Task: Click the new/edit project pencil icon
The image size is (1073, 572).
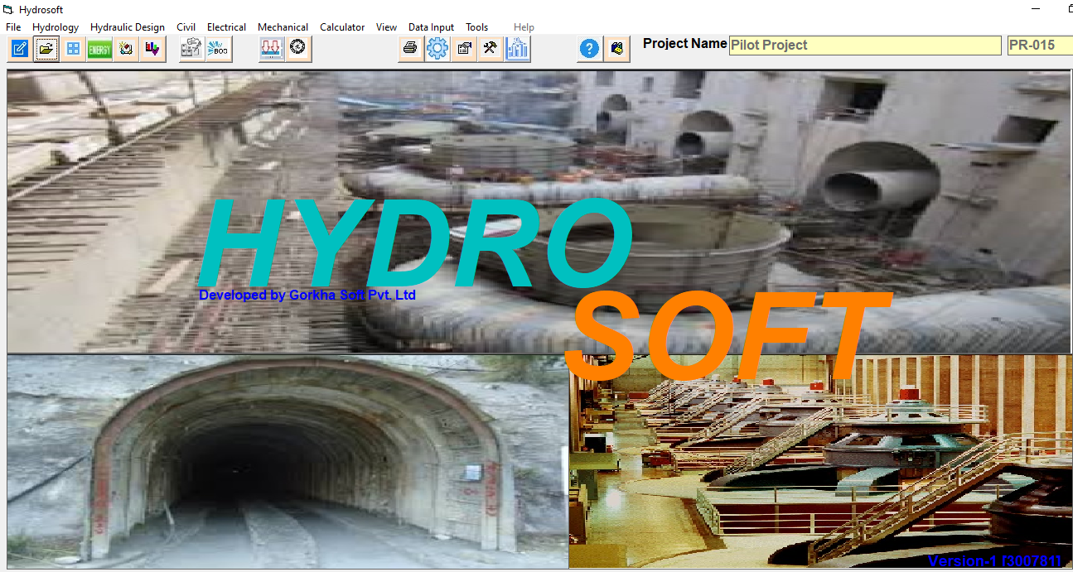Action: coord(19,49)
